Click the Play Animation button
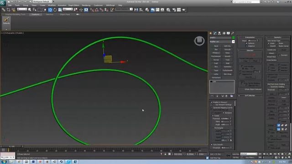This screenshot has width=292, height=164. tap(268, 154)
